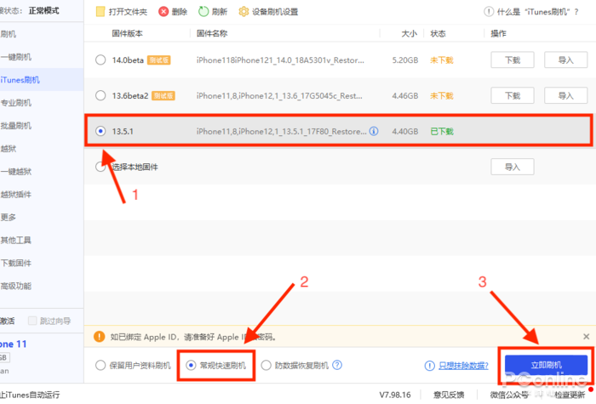The width and height of the screenshot is (596, 404).
Task: Click the V7.98.16 version label
Action: (x=395, y=395)
